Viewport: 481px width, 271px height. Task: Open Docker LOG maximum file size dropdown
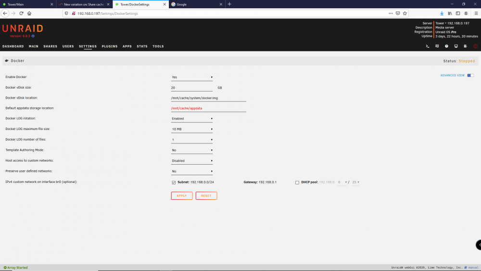pyautogui.click(x=192, y=129)
